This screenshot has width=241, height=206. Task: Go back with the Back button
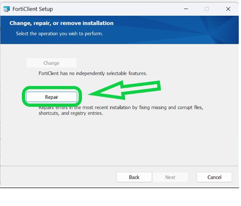(x=134, y=177)
